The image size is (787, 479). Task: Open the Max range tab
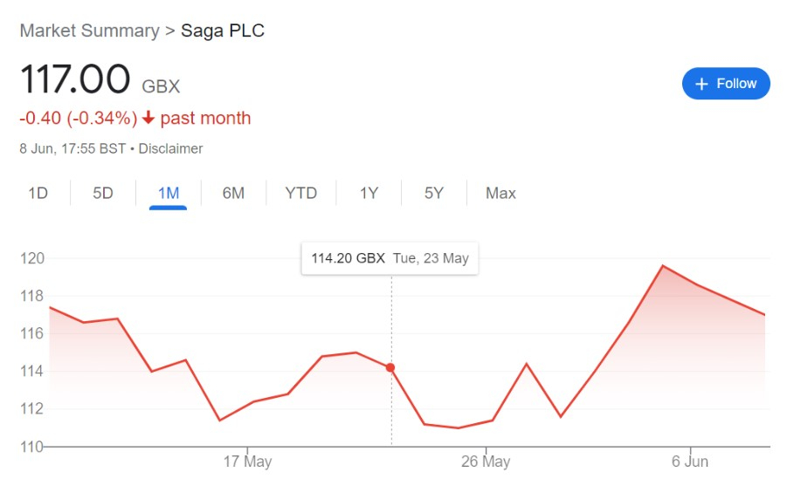click(501, 193)
